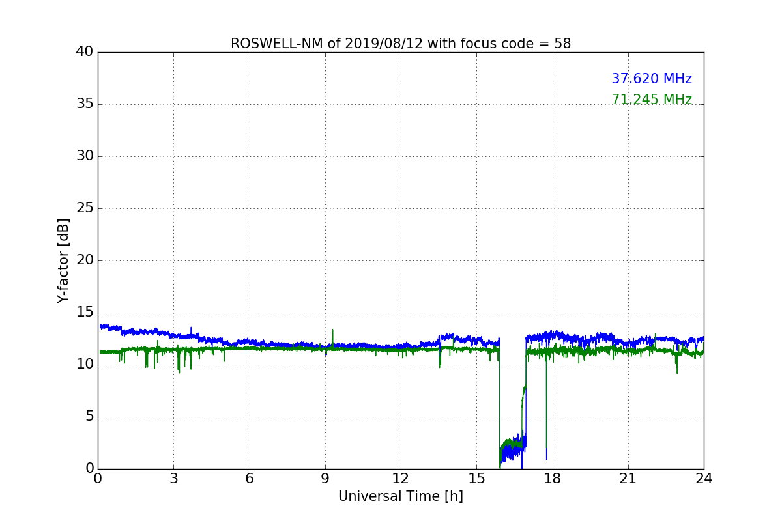
Task: Click the x-axis tick label '12'
Action: tap(401, 478)
